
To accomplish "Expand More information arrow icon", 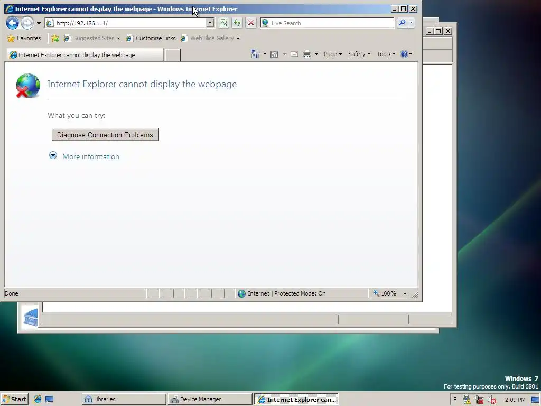I will [x=53, y=155].
